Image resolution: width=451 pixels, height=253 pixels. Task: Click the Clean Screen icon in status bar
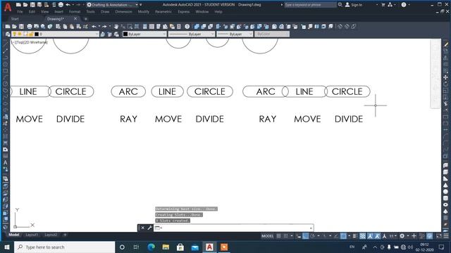439,236
